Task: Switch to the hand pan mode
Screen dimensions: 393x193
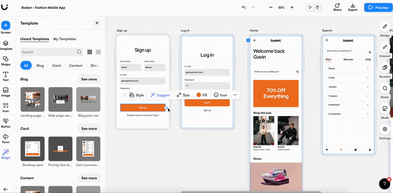Action: click(x=317, y=7)
